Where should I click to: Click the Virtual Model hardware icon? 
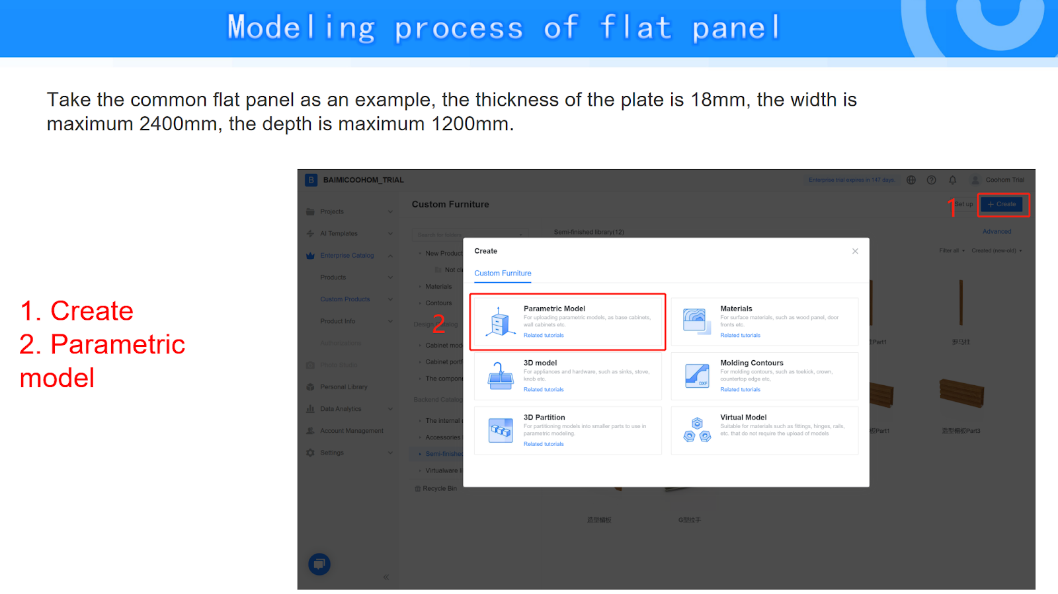pos(697,430)
